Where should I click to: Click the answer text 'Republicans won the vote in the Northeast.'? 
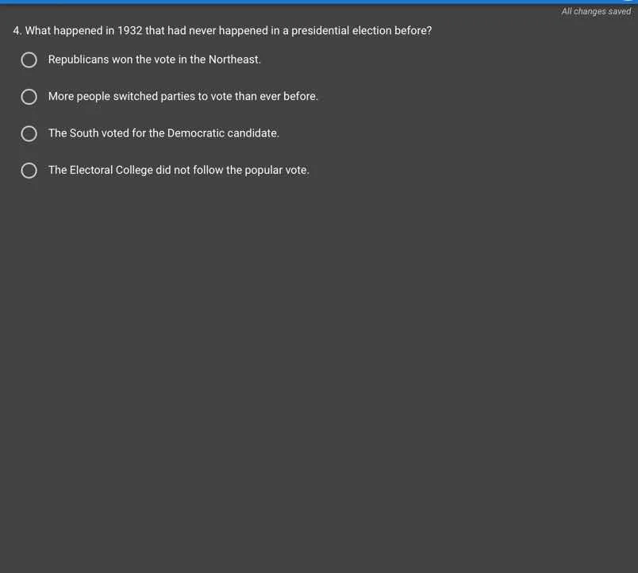(x=154, y=60)
